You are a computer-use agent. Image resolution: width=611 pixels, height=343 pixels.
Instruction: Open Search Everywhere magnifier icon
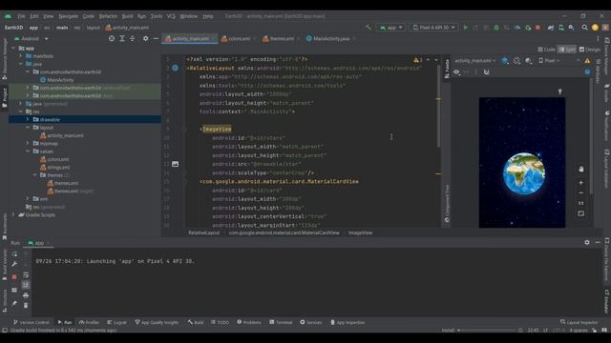(584, 28)
